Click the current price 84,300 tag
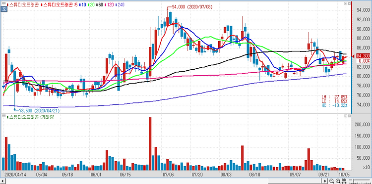 363,56
